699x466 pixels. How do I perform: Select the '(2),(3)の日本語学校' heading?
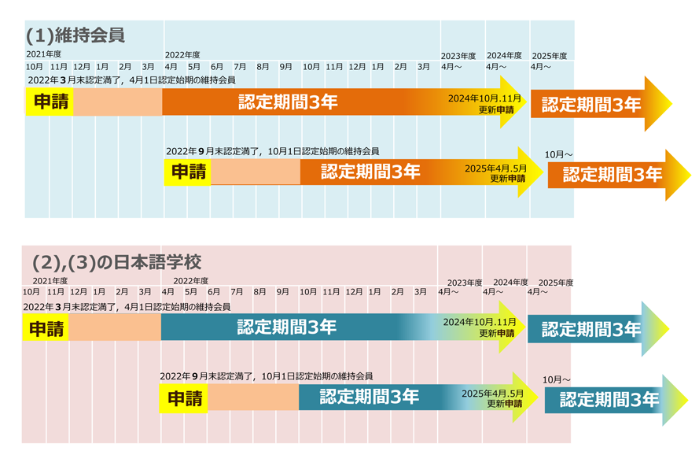(x=117, y=262)
